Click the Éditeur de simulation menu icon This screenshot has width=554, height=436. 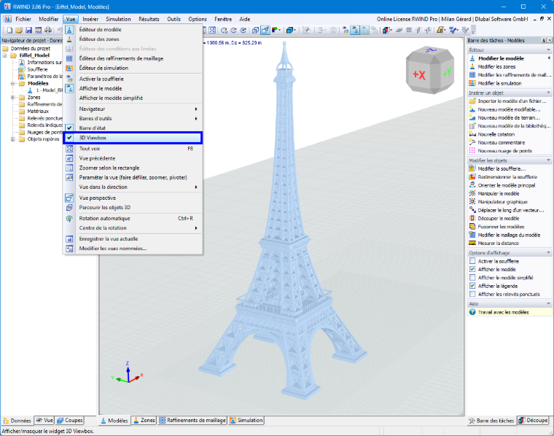coord(69,68)
